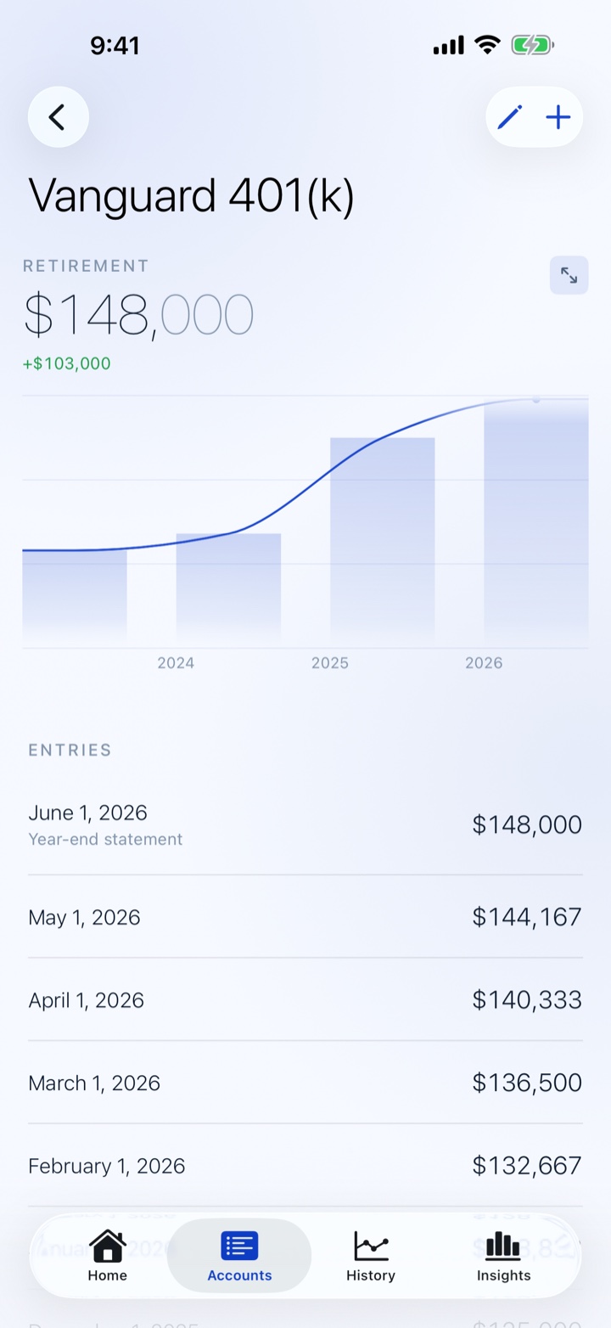
Task: Expand chart with the fullscreen arrows icon
Action: [569, 275]
